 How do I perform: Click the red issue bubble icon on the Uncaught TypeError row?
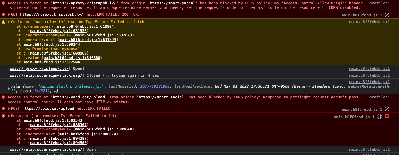387,117
